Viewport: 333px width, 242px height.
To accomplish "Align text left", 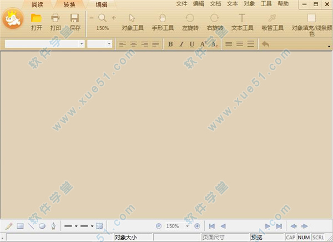I will pos(123,44).
